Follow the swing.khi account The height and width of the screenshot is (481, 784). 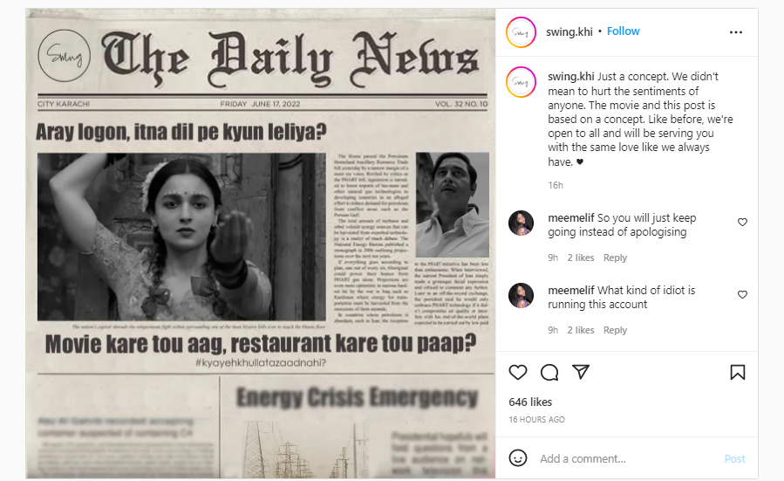click(623, 31)
